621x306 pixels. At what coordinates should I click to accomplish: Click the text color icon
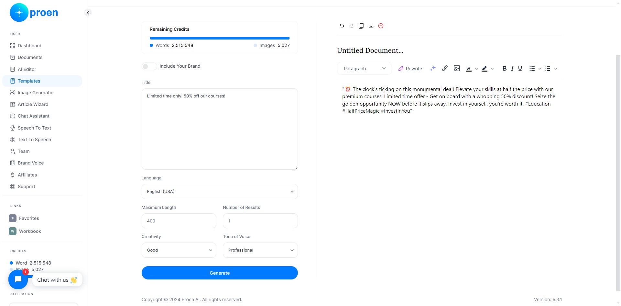[x=468, y=69]
